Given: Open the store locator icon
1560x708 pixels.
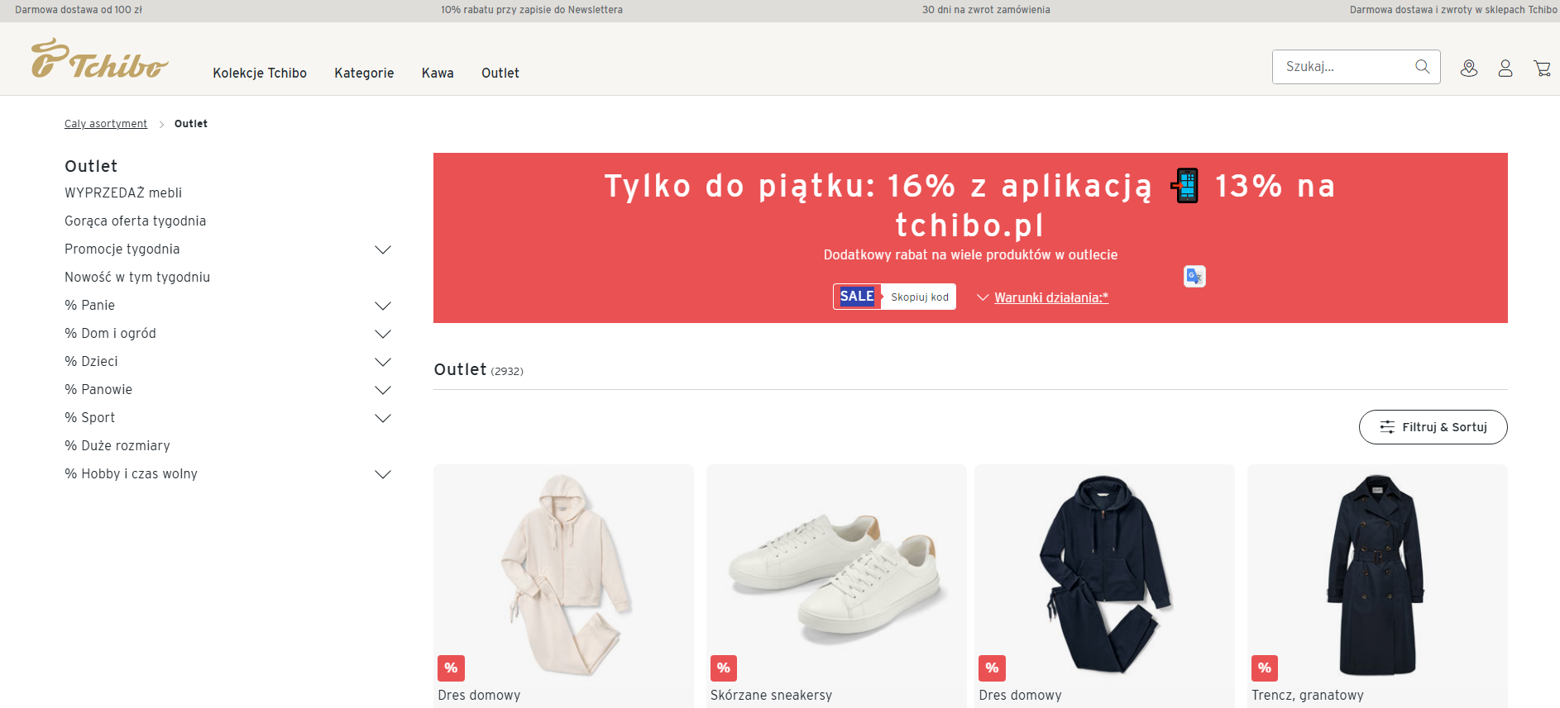Looking at the screenshot, I should point(1469,69).
